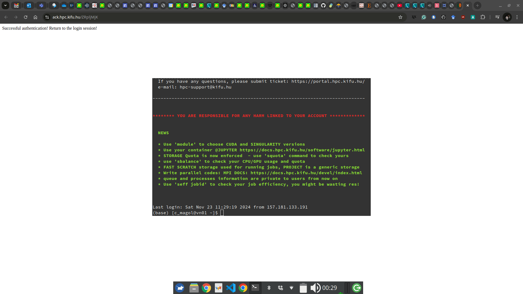Open the Xfce applications menu mouse icon

[180, 288]
